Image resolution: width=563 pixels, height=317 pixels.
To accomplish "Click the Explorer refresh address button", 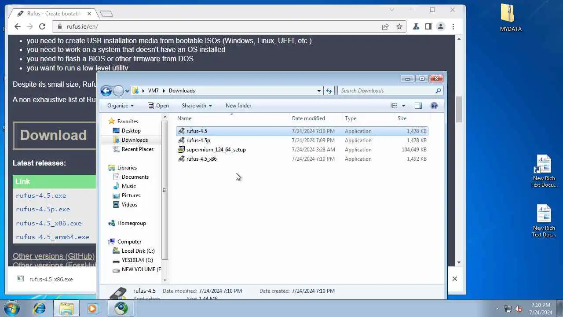I will click(329, 91).
